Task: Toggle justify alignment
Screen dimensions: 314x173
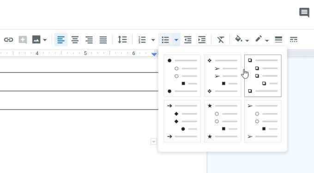Action: point(103,39)
